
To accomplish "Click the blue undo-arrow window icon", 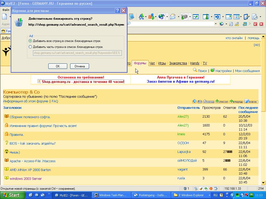I will pyautogui.click(x=217, y=17).
